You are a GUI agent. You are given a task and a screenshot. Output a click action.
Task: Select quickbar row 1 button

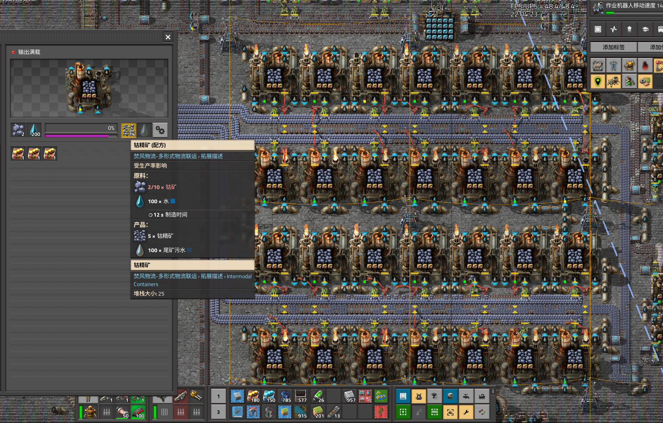(219, 396)
